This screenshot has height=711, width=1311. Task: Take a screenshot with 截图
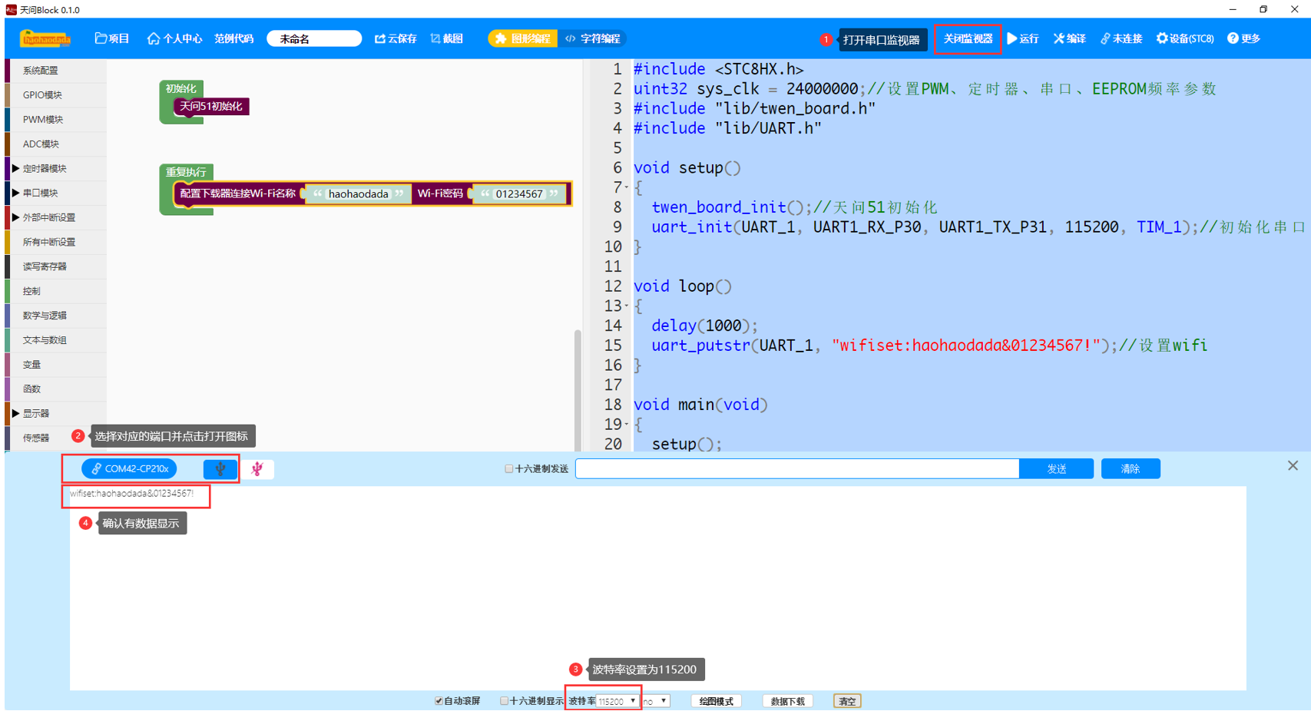[x=446, y=38]
